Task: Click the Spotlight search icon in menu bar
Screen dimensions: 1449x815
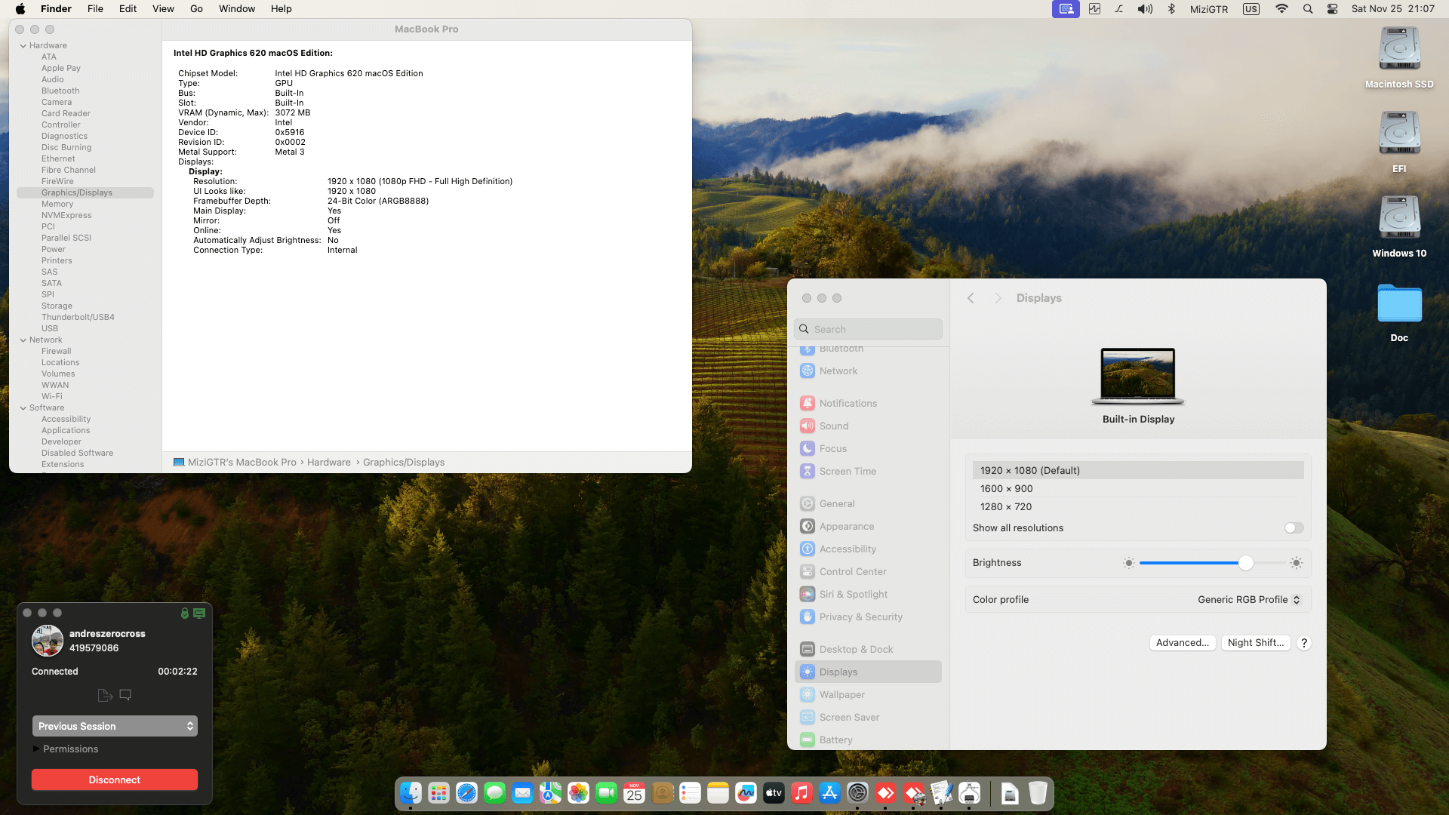Action: point(1308,9)
